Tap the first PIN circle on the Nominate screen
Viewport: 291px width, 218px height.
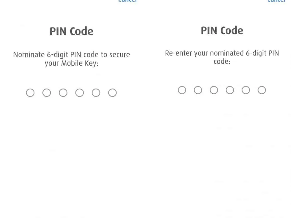(x=30, y=93)
